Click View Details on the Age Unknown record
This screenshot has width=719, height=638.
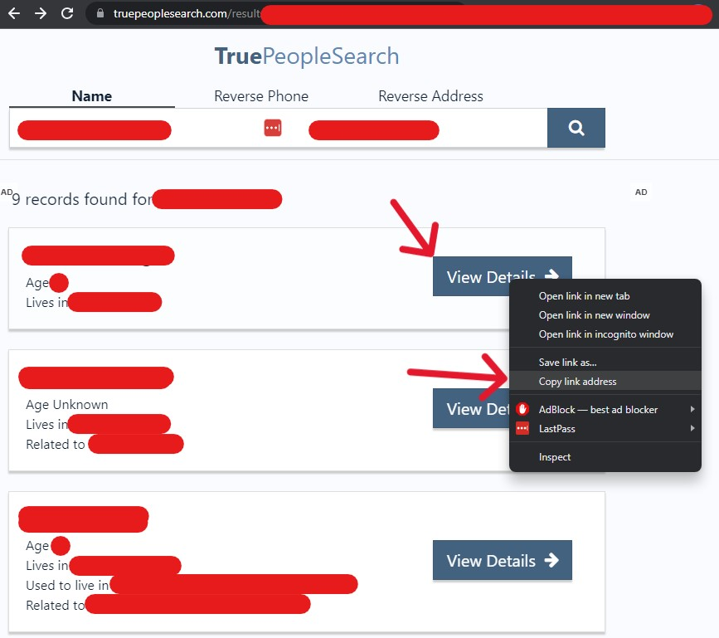tap(471, 409)
